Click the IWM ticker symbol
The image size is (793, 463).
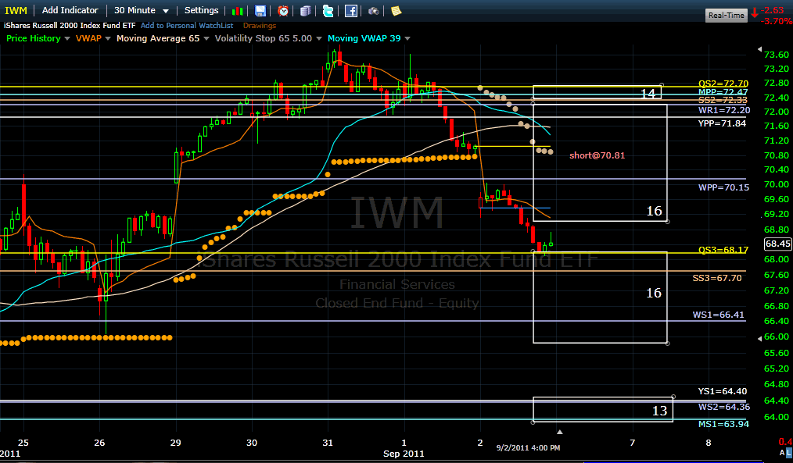pyautogui.click(x=16, y=10)
